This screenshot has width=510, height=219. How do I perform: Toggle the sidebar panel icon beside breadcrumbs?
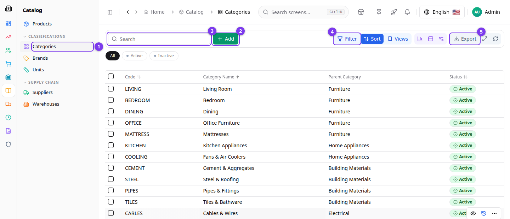coord(110,12)
